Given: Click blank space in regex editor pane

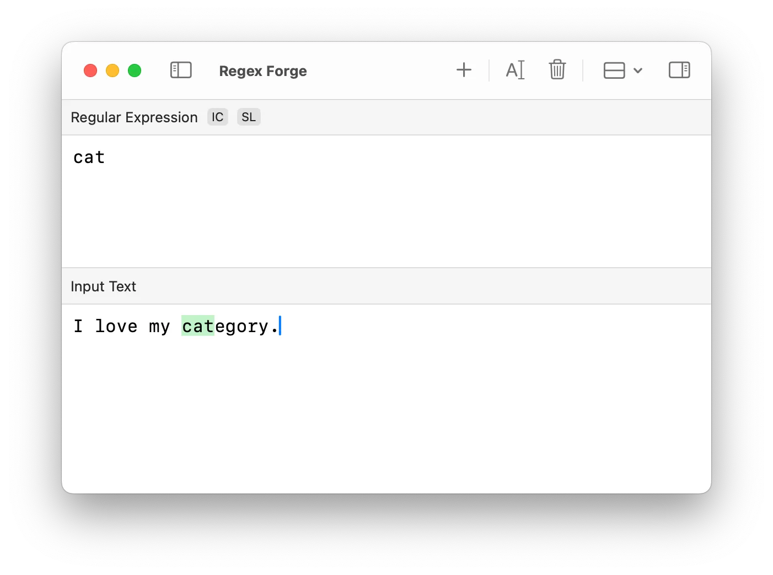Looking at the screenshot, I should click(x=386, y=220).
